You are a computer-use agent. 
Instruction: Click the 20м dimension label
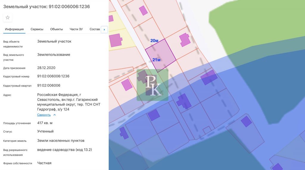(x=154, y=40)
